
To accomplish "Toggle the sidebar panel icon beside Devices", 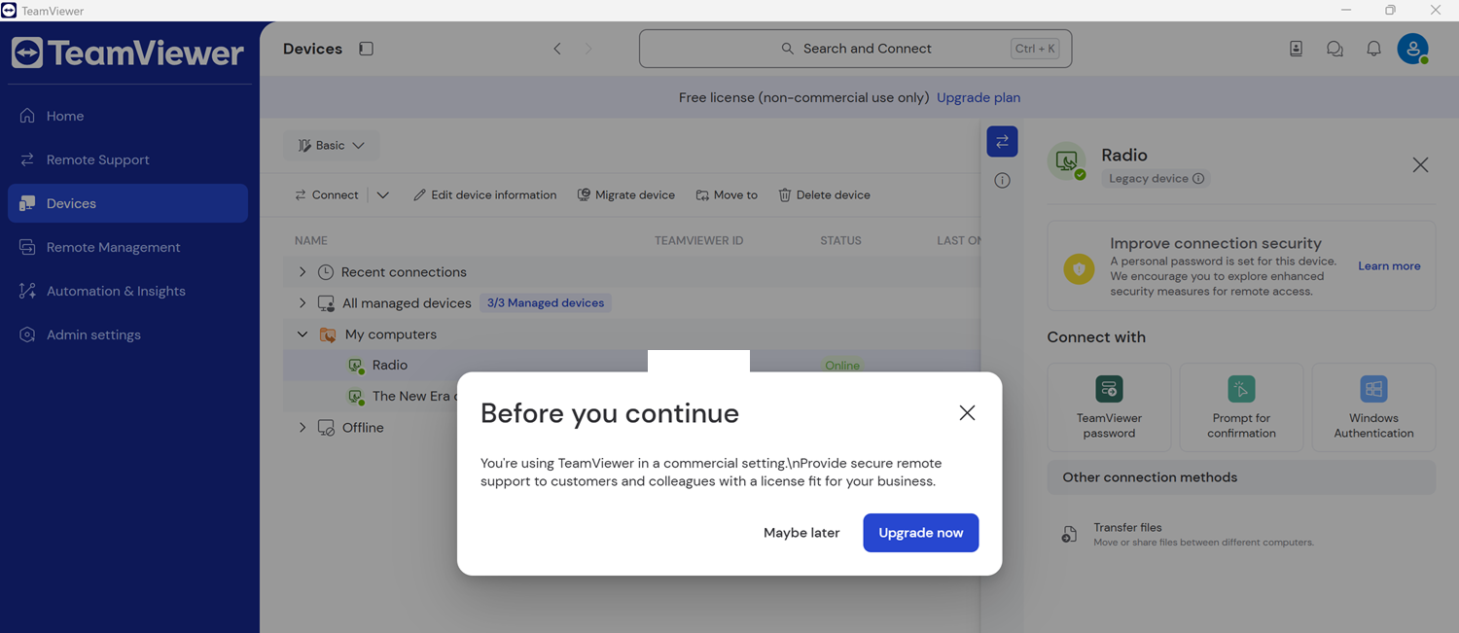I will coord(366,49).
